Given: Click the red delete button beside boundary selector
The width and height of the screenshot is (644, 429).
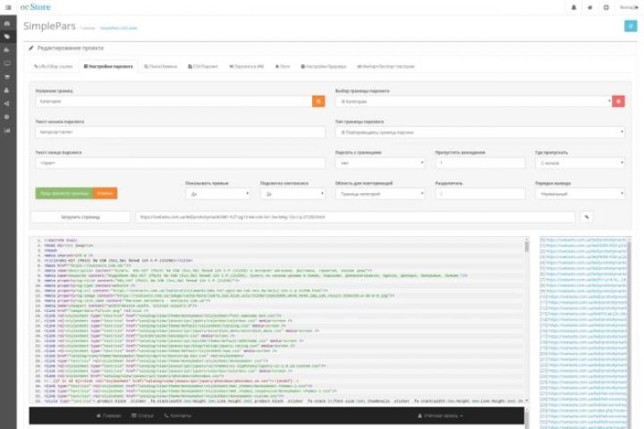Looking at the screenshot, I should [x=618, y=101].
